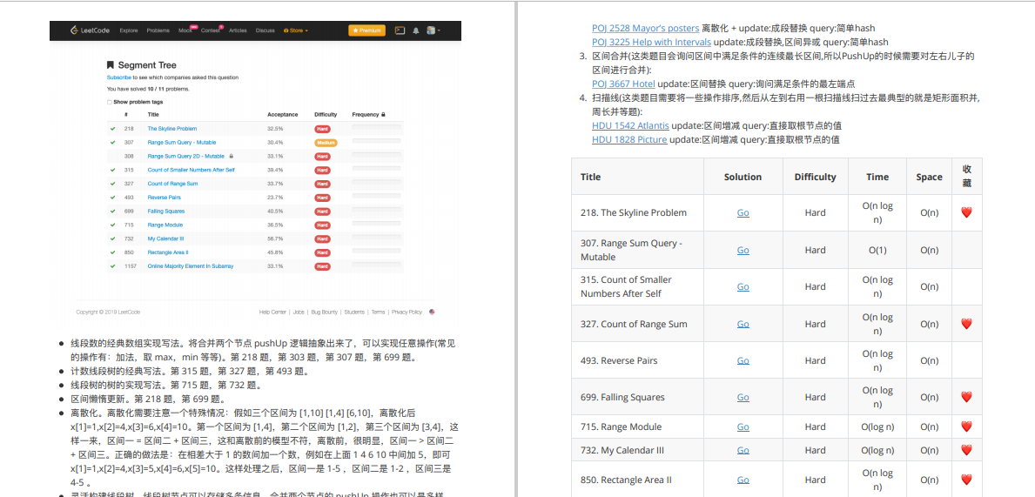Click the frequency bar for Falling Squares
The image size is (1035, 497).
point(376,209)
